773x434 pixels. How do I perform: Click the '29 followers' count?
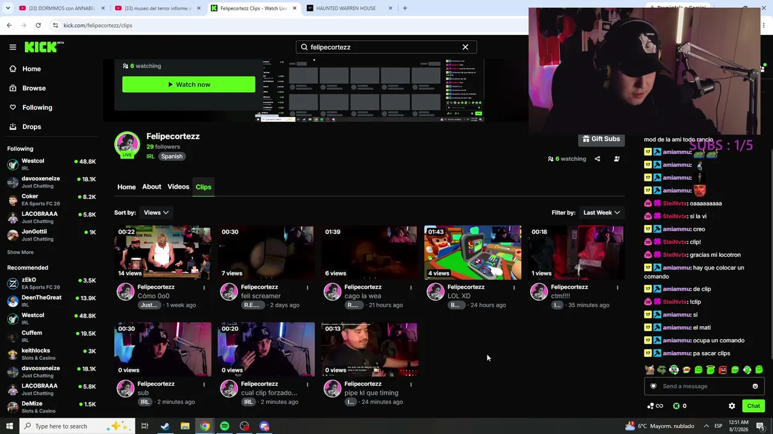pyautogui.click(x=163, y=146)
